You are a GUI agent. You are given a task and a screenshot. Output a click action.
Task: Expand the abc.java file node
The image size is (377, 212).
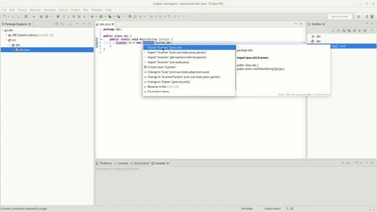[13, 49]
